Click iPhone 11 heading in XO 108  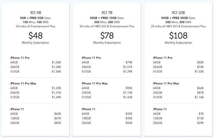coord(160,109)
